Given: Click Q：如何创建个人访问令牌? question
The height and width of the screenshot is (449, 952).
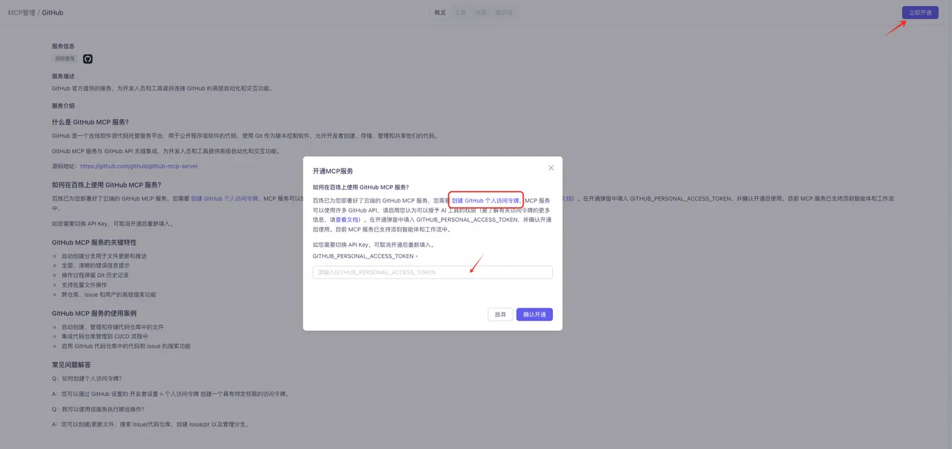Looking at the screenshot, I should pyautogui.click(x=87, y=378).
